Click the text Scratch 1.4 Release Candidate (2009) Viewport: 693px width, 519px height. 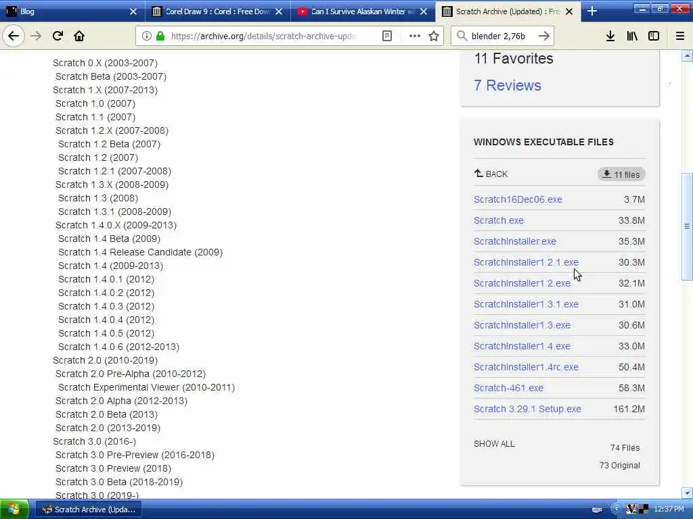[x=141, y=253]
